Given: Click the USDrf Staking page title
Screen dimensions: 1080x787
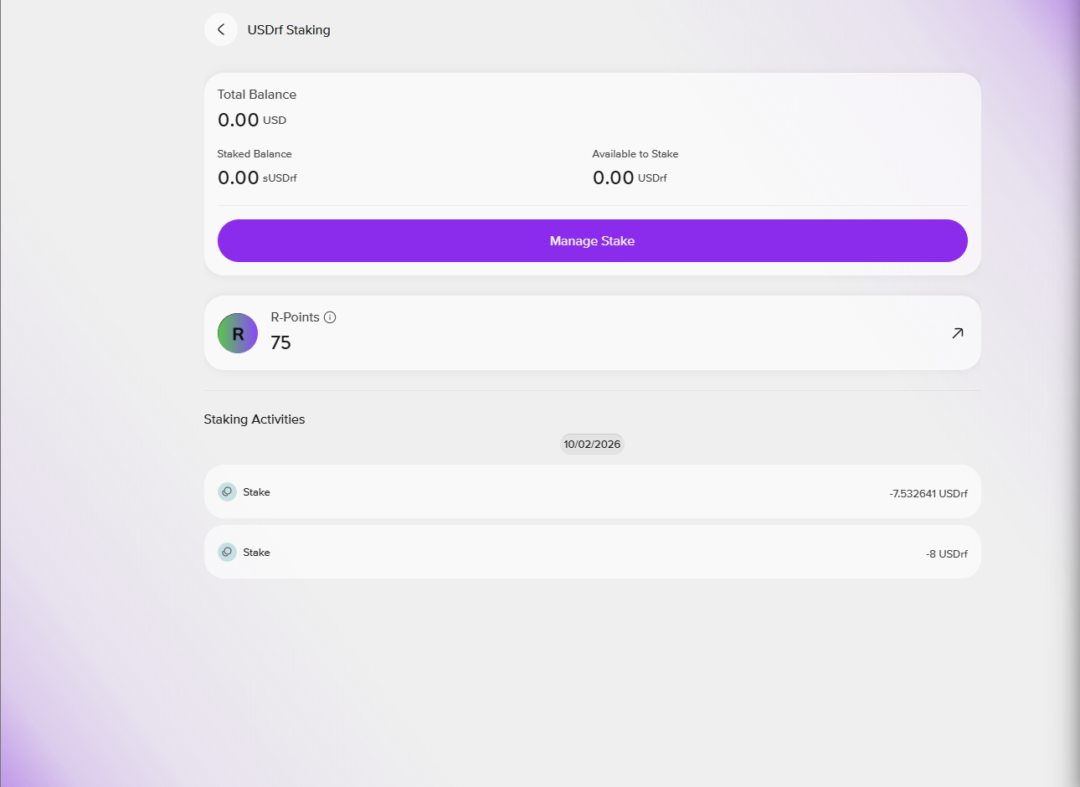Looking at the screenshot, I should [289, 30].
